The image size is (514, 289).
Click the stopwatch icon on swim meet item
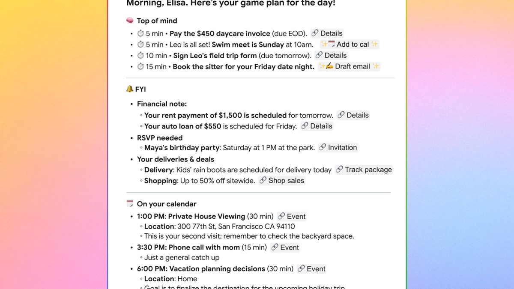140,45
